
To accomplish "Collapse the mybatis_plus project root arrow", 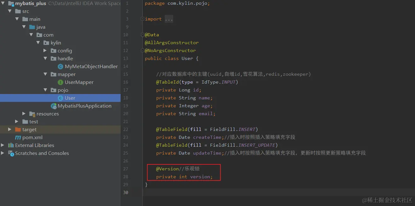I will click(3, 3).
